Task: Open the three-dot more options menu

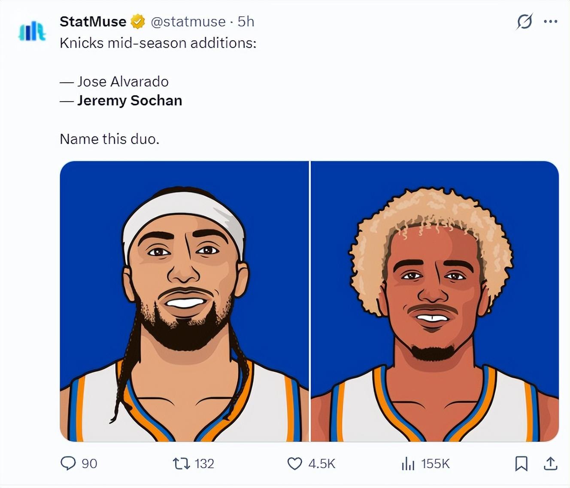Action: coord(550,21)
